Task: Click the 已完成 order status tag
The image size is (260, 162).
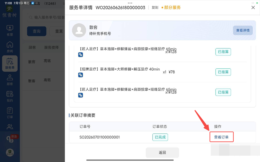Action: point(160,137)
